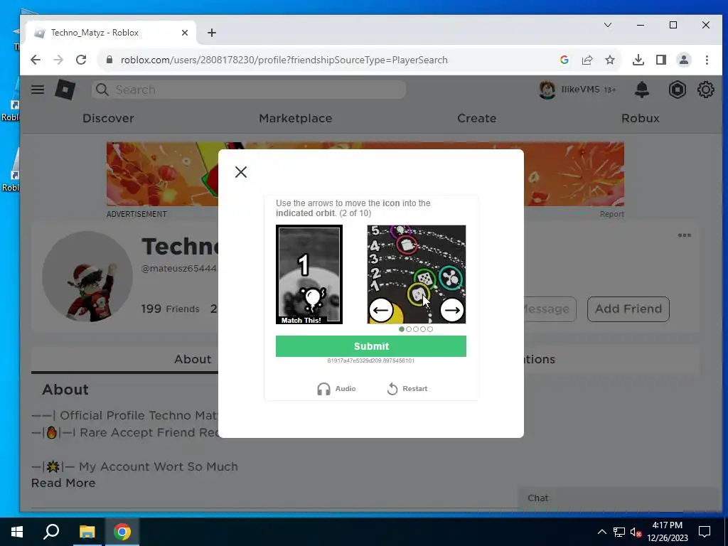Bookmark this page with star
Image resolution: width=728 pixels, height=546 pixels.
point(610,60)
